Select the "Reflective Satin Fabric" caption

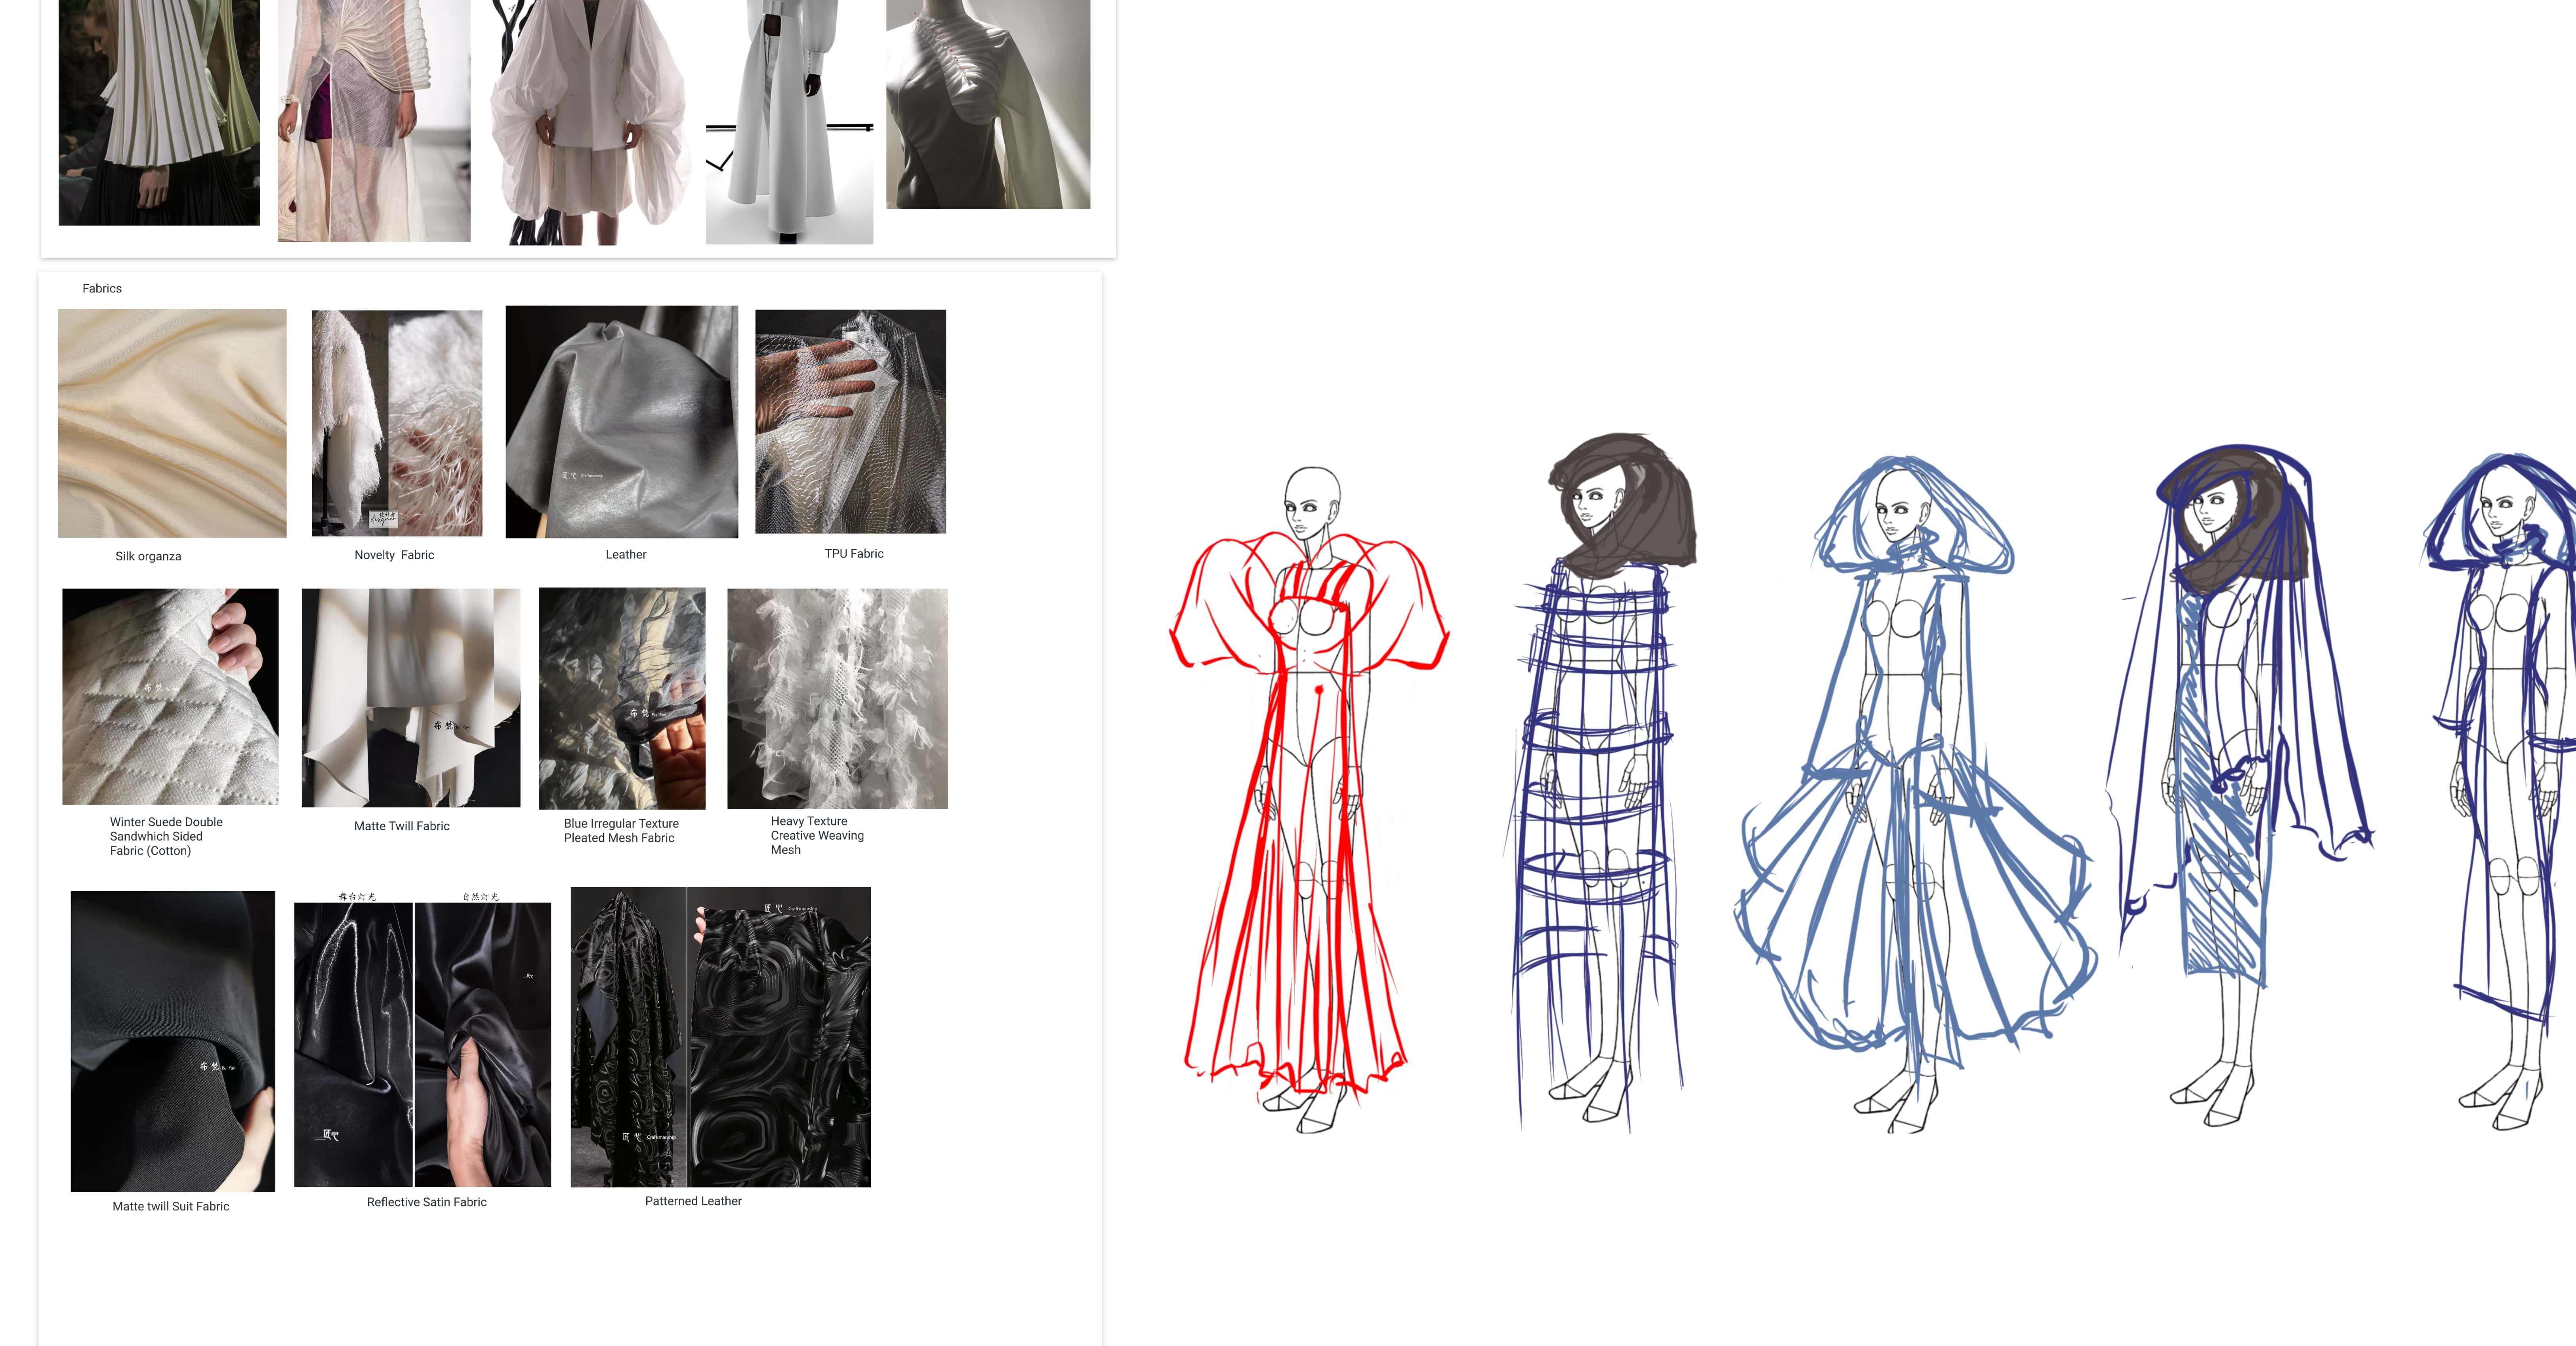pos(427,1202)
